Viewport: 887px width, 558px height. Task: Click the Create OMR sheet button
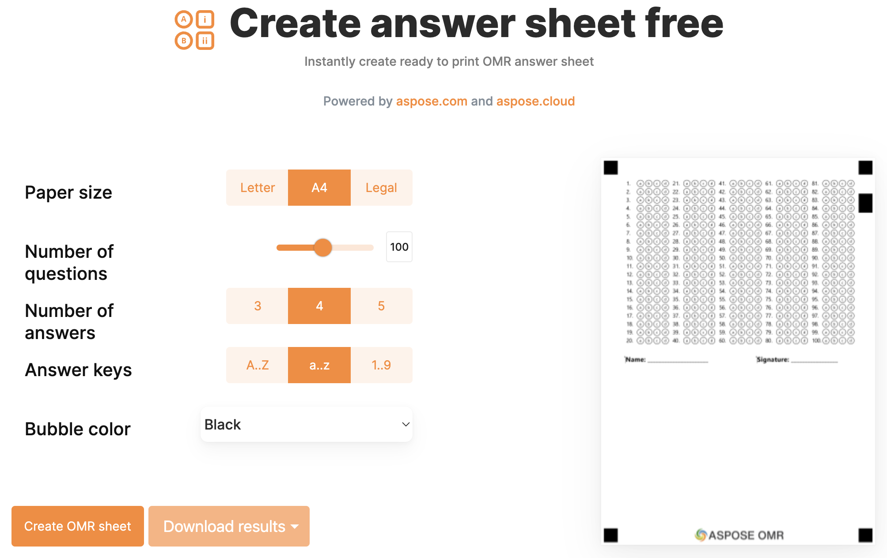pyautogui.click(x=78, y=526)
